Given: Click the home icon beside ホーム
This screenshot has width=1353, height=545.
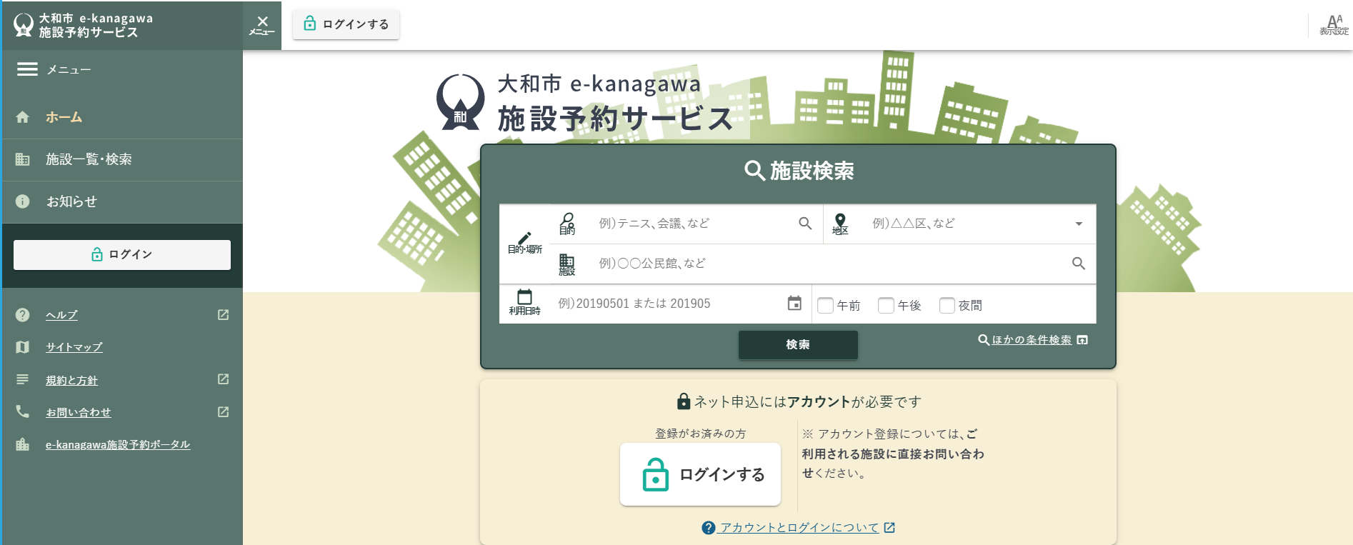Looking at the screenshot, I should click(x=23, y=117).
